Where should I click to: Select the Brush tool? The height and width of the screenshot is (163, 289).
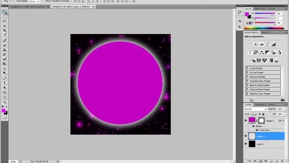pos(5,45)
